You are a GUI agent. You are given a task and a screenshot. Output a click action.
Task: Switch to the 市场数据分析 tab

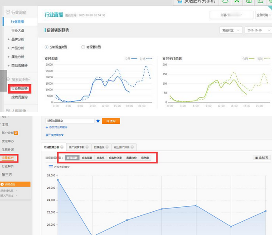(x=53, y=147)
